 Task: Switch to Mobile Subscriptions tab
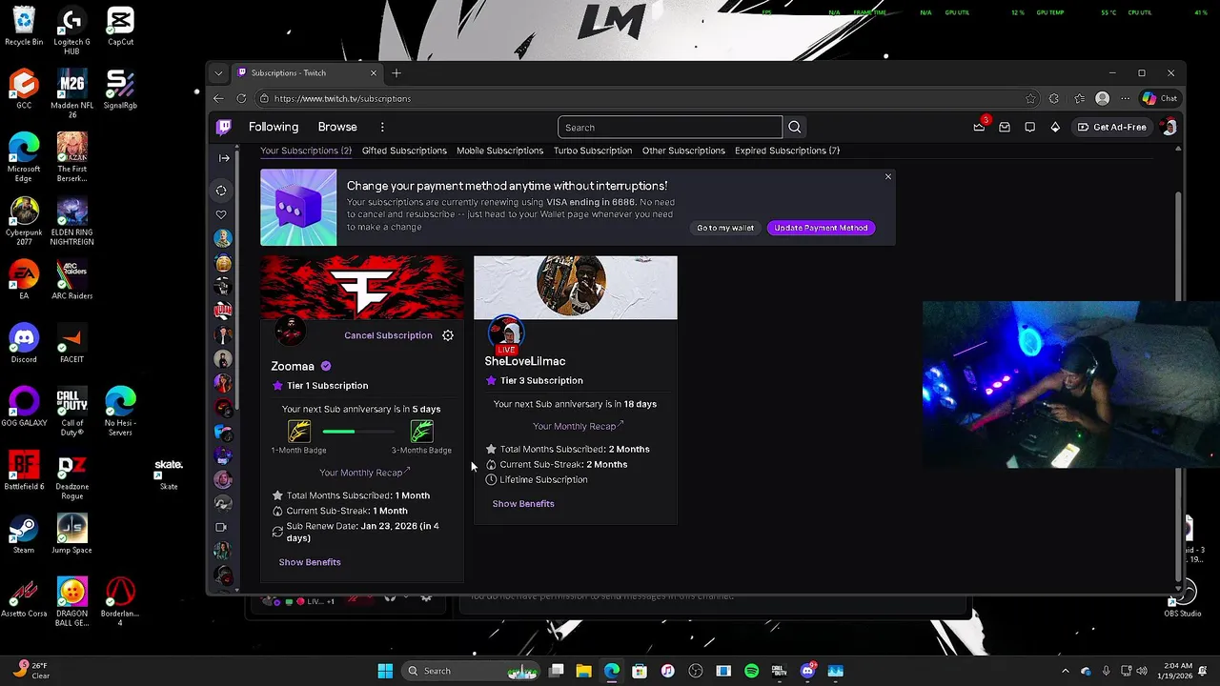point(499,151)
